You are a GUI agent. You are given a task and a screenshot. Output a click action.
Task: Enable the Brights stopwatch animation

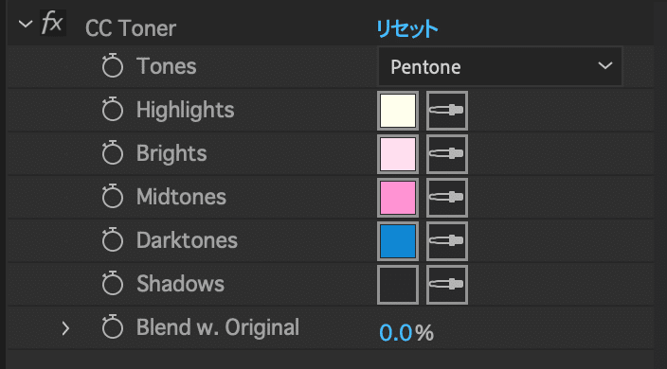(113, 153)
